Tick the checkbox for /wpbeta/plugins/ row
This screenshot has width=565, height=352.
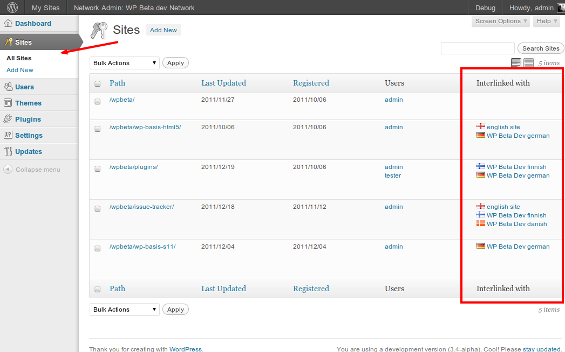coord(98,168)
